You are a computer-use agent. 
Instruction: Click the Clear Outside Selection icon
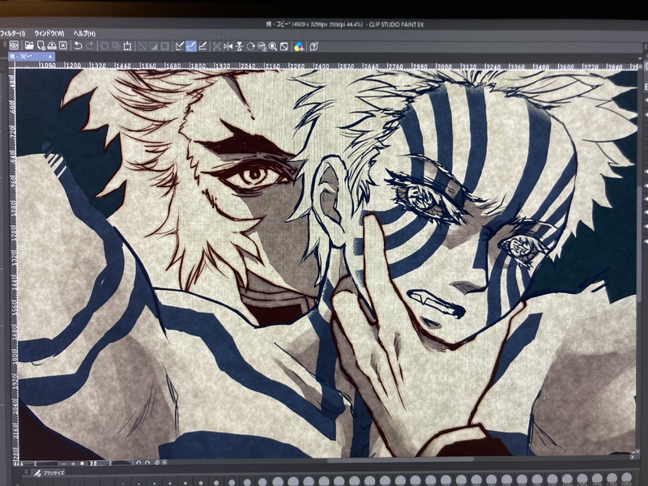click(x=116, y=46)
